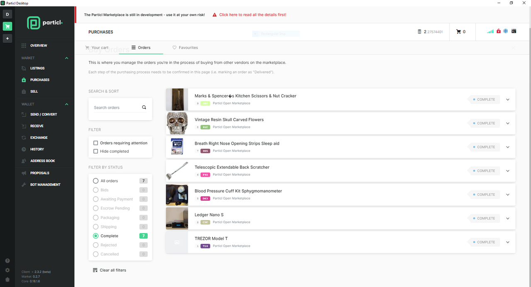Expand Telescopic Back Scratcher order
Viewport: 531px width, 287px height.
[508, 171]
